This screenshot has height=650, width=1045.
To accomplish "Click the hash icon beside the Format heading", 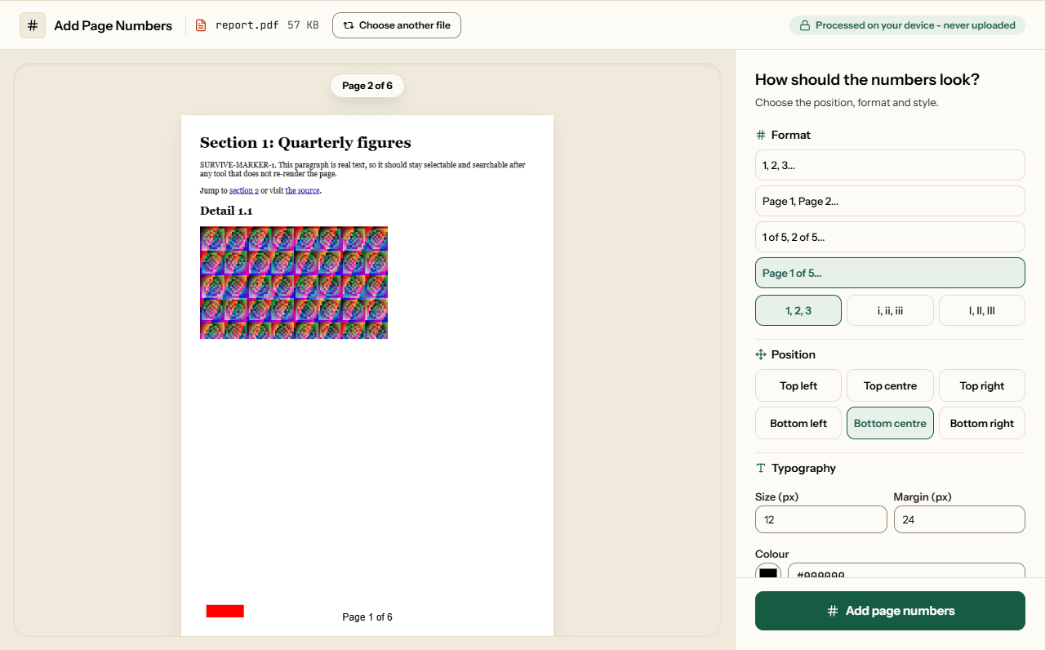I will coord(761,135).
